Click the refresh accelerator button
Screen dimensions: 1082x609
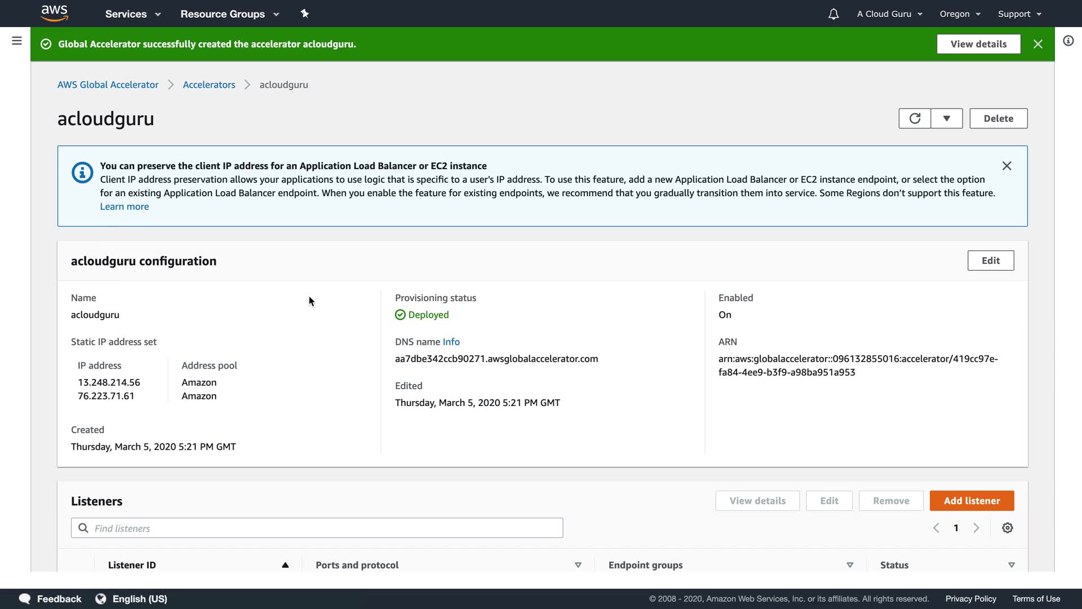pos(915,118)
